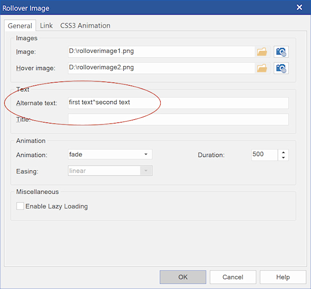Browse folder for the Hover image
The width and height of the screenshot is (311, 289).
point(262,68)
